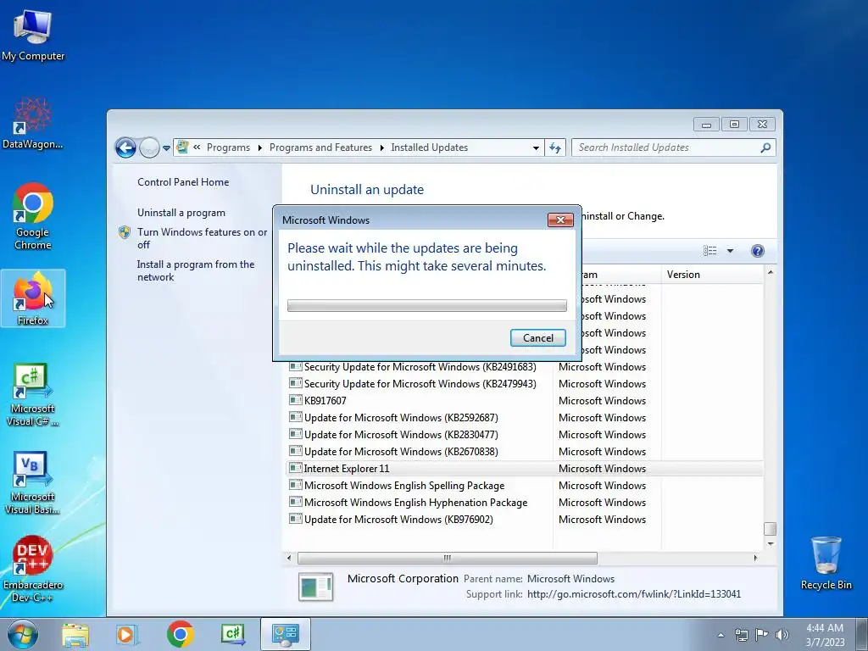Viewport: 868px width, 651px height.
Task: Open Action Center flag tray icon
Action: click(x=762, y=635)
